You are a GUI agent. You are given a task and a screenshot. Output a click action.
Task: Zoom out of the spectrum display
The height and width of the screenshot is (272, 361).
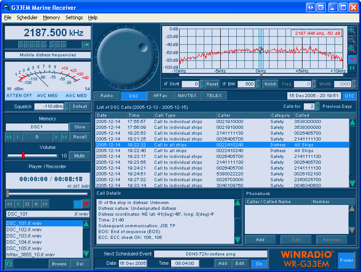click(x=352, y=39)
